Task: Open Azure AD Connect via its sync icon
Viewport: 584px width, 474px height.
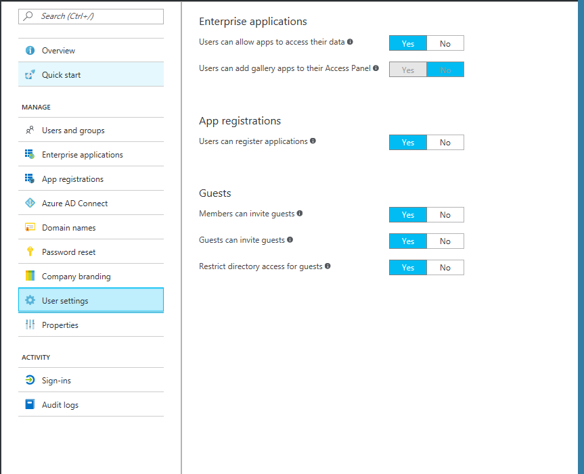Action: click(x=30, y=203)
